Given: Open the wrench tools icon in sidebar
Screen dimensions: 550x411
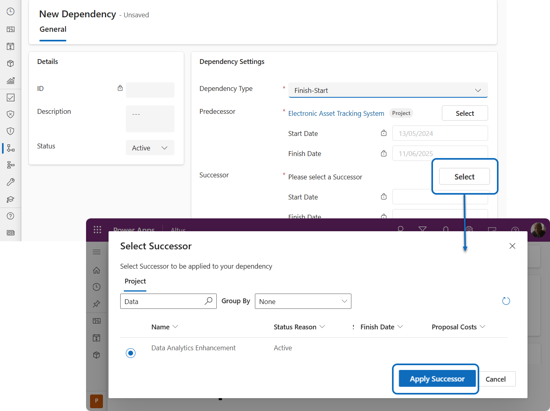Looking at the screenshot, I should coord(11,182).
